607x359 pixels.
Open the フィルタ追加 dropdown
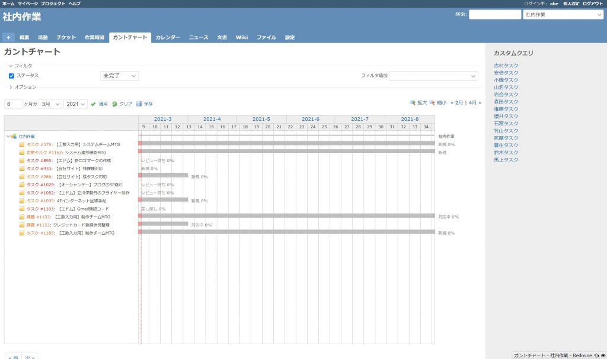coord(433,76)
